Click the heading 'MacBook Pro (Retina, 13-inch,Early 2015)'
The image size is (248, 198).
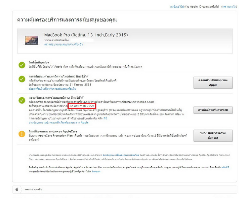tap(86, 35)
